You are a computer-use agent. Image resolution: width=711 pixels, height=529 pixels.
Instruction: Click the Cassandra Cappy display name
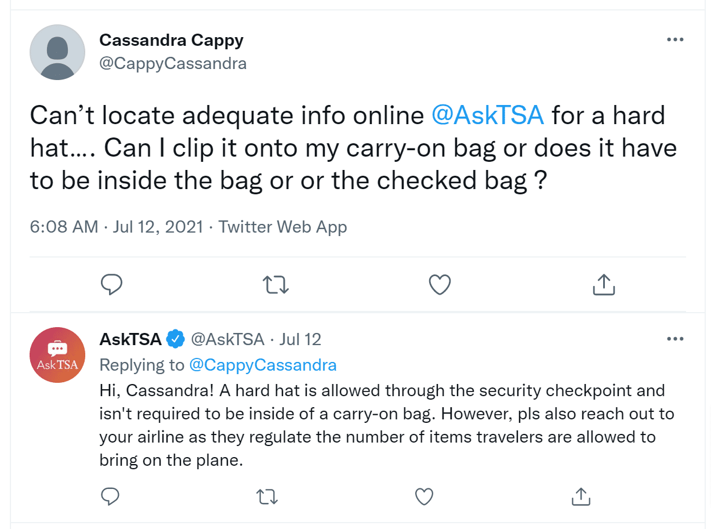(172, 40)
